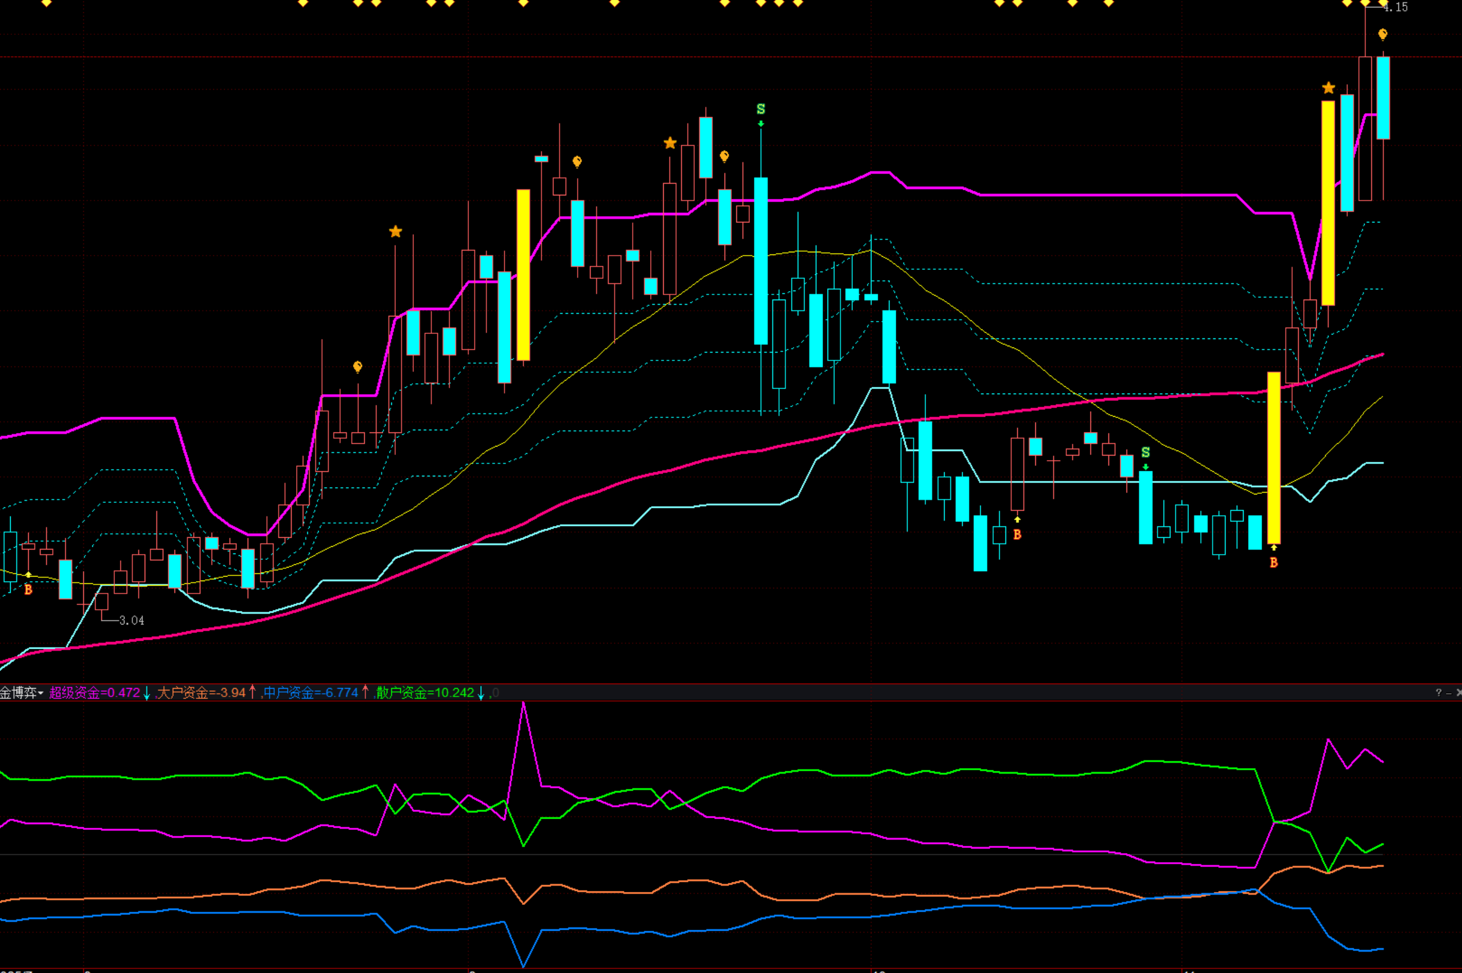Click the B buy signal under the rightmost yellow candle

click(1273, 562)
